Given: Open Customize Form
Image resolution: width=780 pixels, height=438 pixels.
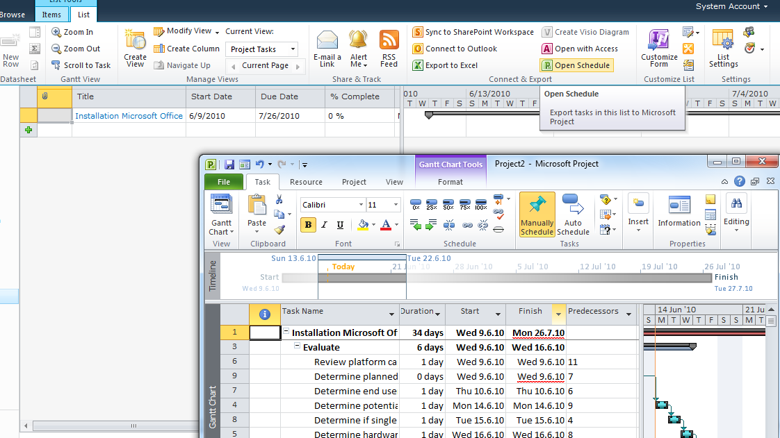Looking at the screenshot, I should 659,48.
